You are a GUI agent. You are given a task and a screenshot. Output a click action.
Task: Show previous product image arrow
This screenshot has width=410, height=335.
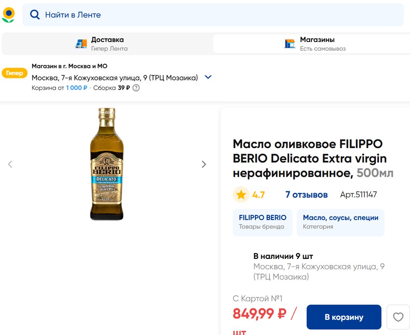[10, 164]
